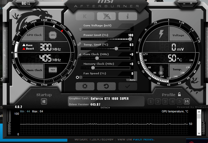Click the Memory Clock +0 value
This screenshot has height=143, width=208.
[131, 64]
